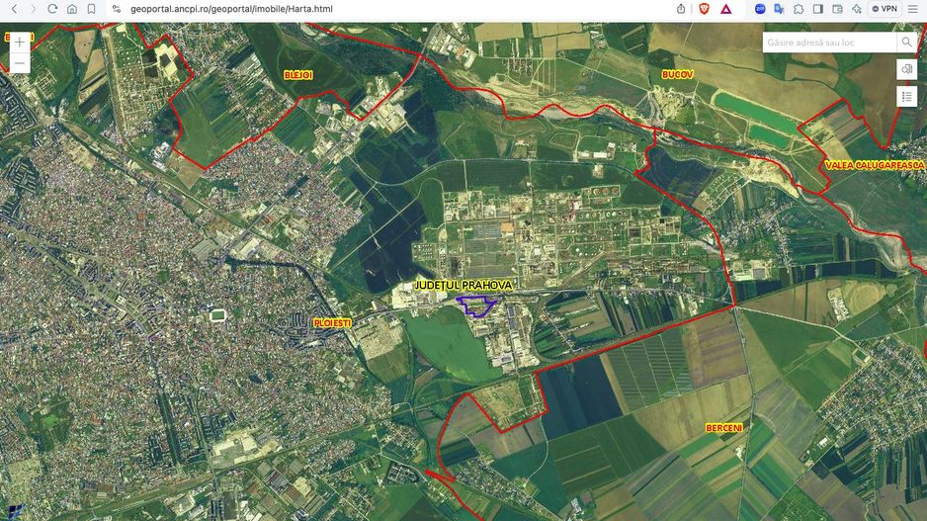Image resolution: width=927 pixels, height=521 pixels.
Task: Bookmark this page
Action: (91, 9)
